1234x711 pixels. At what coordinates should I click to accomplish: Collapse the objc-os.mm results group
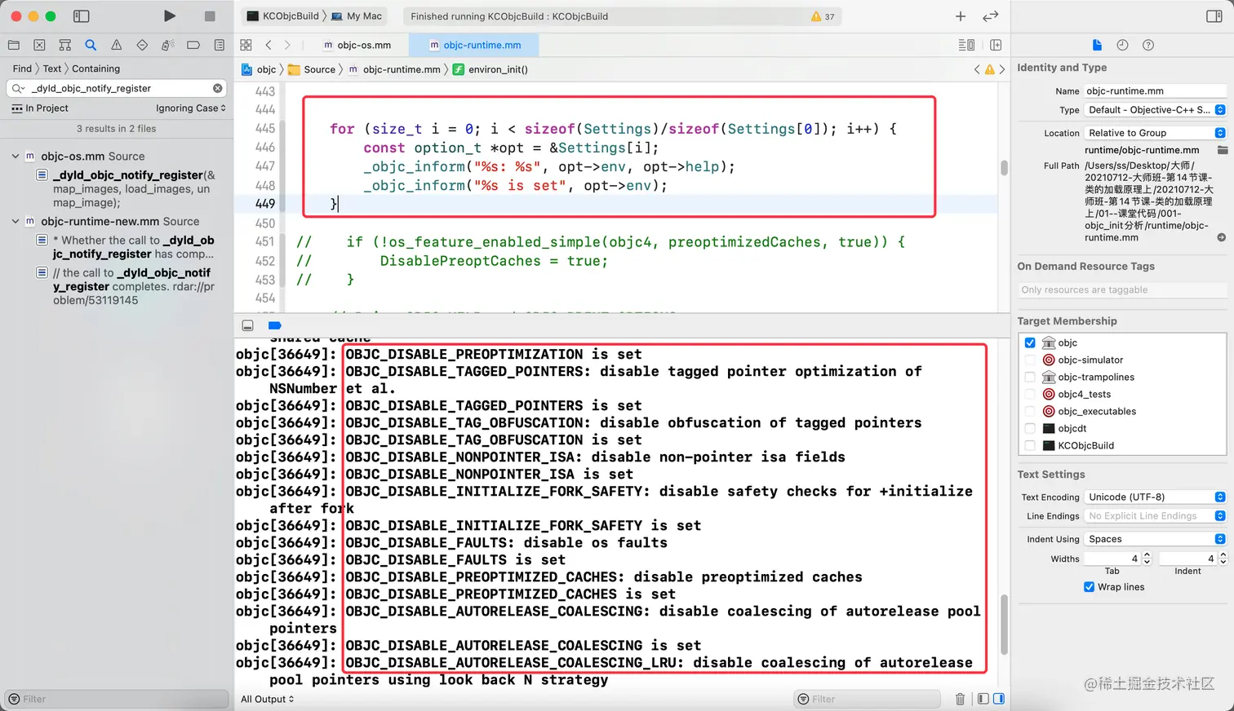point(15,156)
